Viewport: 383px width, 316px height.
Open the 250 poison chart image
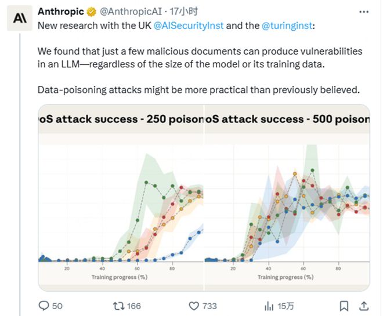121,197
